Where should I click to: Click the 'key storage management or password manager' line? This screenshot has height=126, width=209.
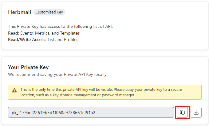pos(78,95)
